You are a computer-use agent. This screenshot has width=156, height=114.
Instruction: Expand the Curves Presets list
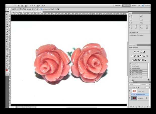point(131,66)
